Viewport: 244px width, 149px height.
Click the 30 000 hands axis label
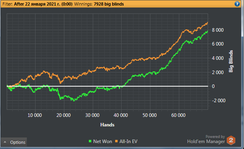(92, 115)
